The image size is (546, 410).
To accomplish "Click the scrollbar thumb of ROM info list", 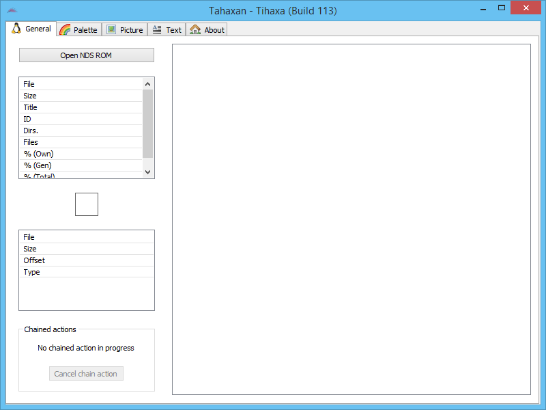I will tap(148, 123).
